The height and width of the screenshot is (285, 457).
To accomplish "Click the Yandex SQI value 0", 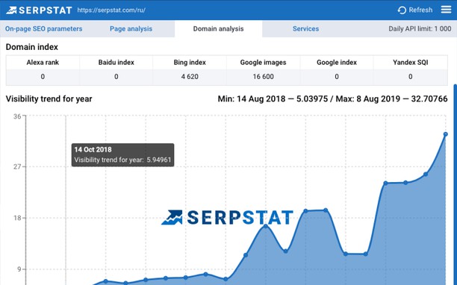I will 411,77.
